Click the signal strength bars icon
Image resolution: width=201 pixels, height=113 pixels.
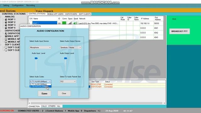[70, 23]
